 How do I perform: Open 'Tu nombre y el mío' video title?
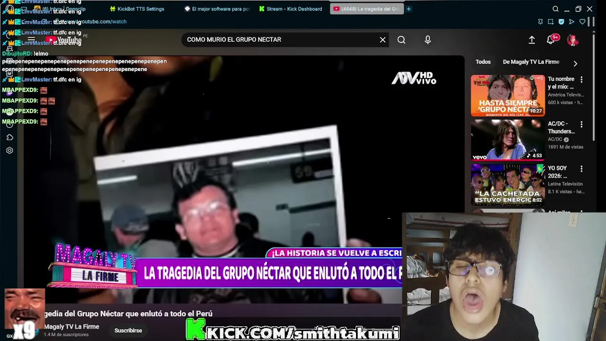coord(561,83)
